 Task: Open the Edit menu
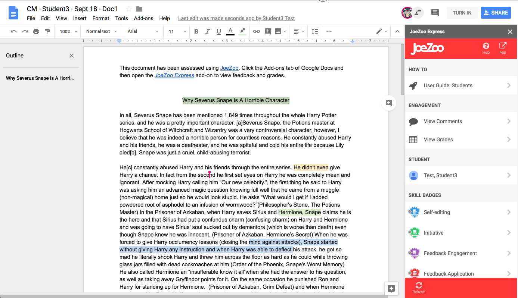coord(46,18)
